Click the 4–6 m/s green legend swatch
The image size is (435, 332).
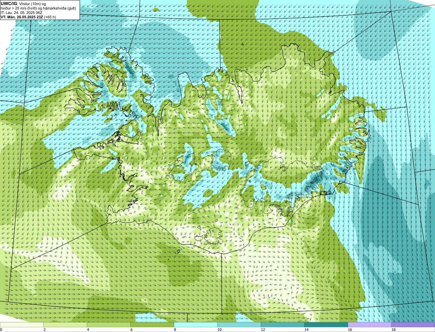[x=109, y=325]
